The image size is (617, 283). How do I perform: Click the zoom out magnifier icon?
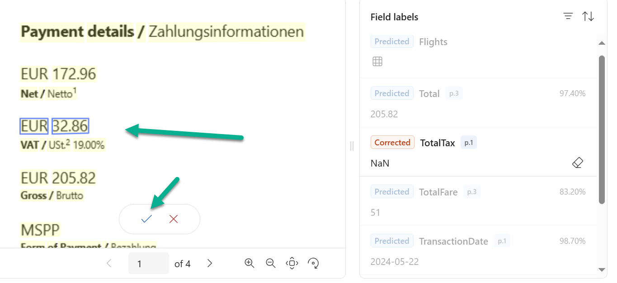[271, 263]
